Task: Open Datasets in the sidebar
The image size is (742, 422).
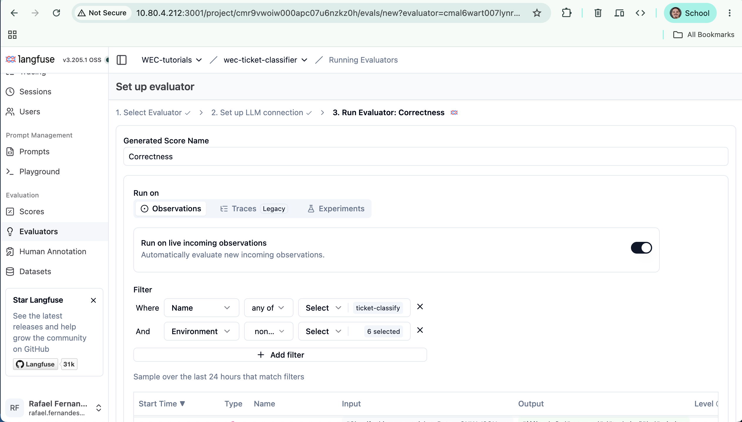Action: 54,272
